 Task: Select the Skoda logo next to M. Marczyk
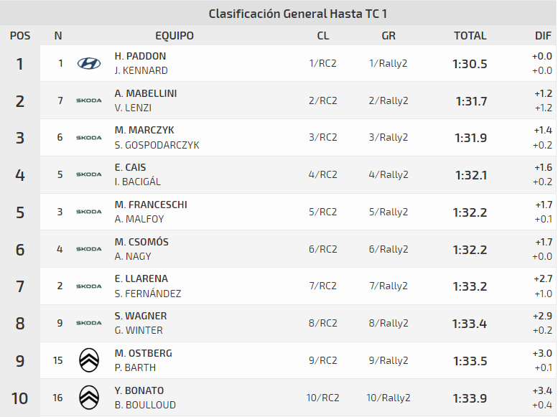(89, 138)
